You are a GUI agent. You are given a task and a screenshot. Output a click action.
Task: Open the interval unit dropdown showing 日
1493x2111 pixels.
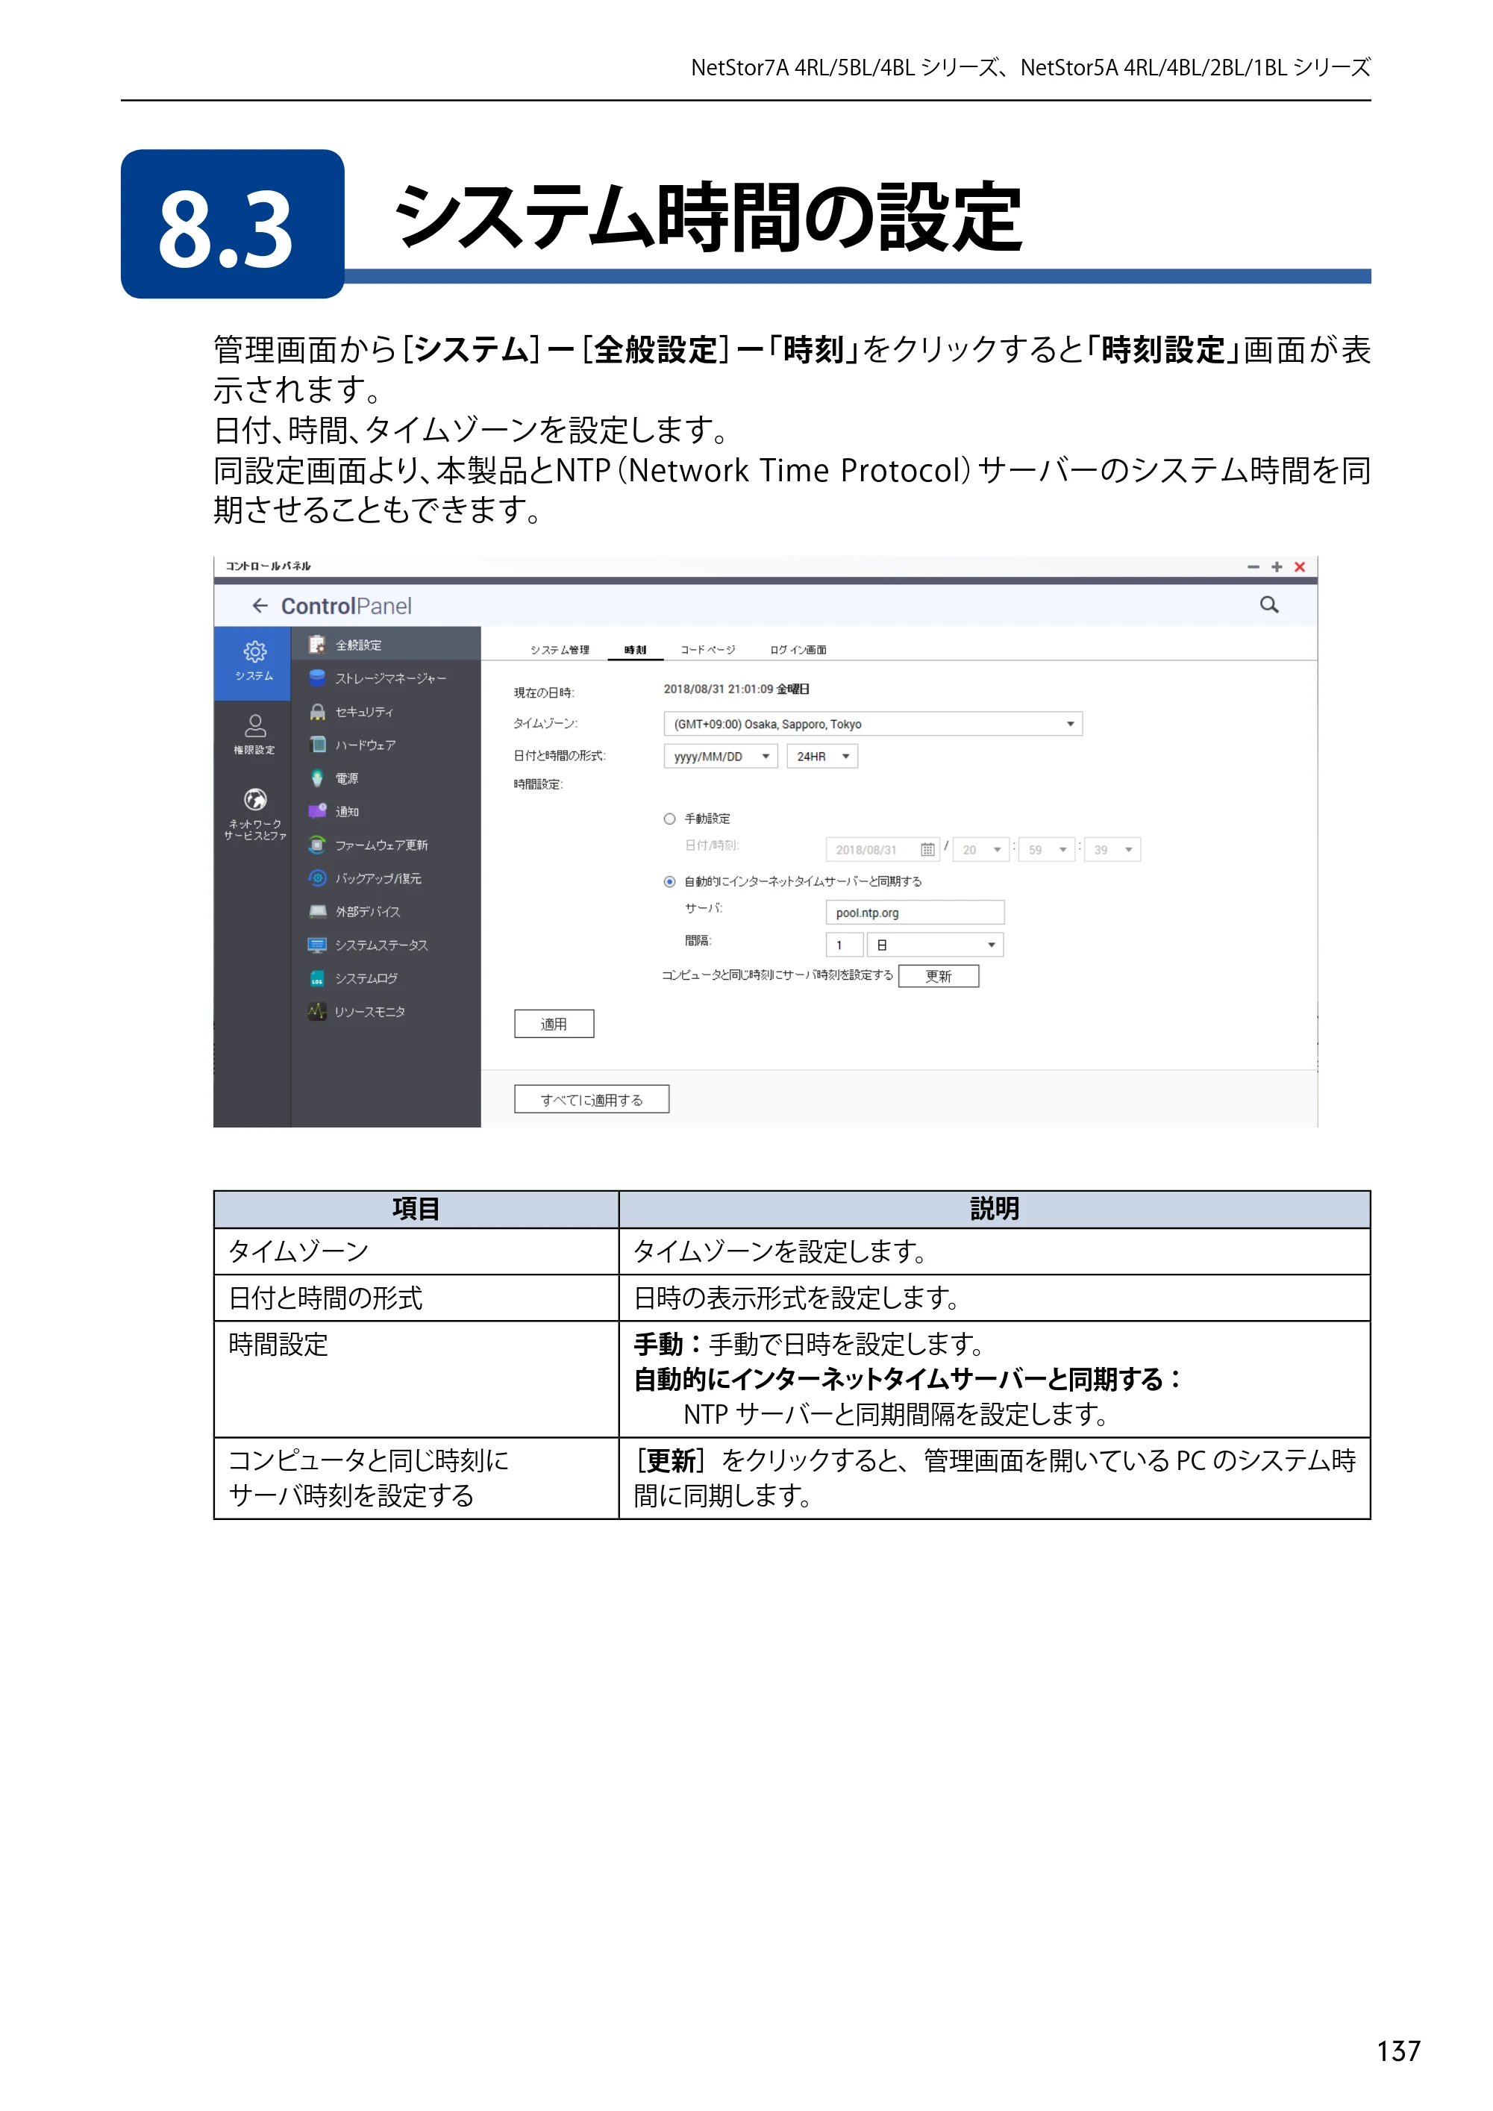[x=935, y=944]
